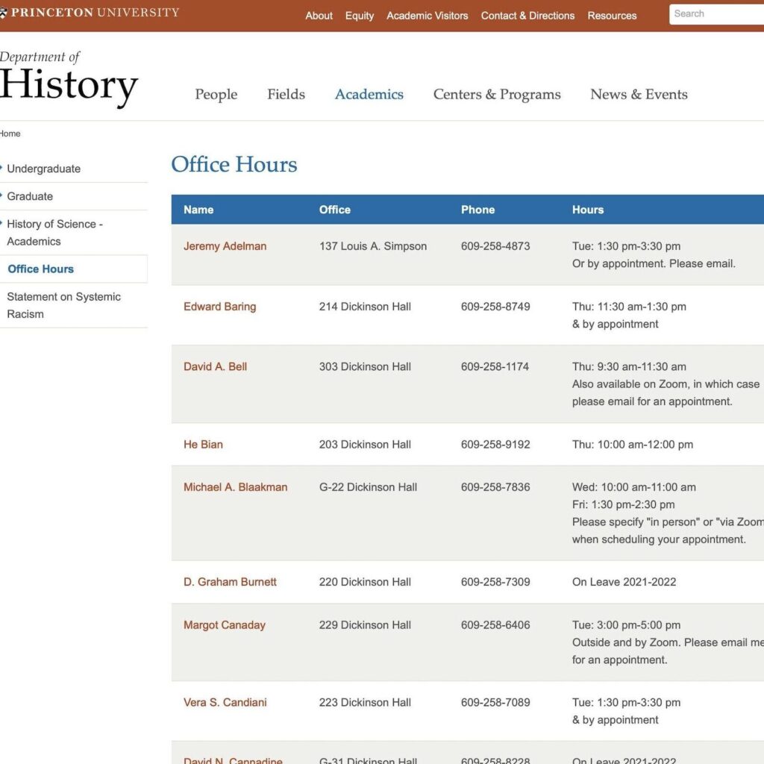The width and height of the screenshot is (764, 764).
Task: Click hours text Tue: 3:00 pm-5:00 pm
Action: tap(626, 624)
